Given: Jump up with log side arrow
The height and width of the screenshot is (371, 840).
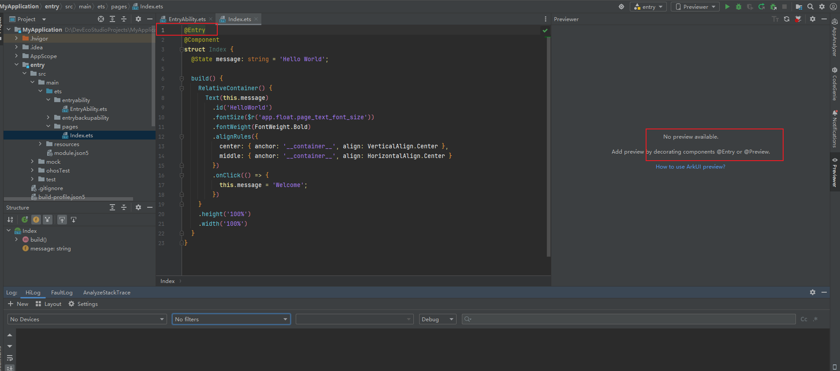Looking at the screenshot, I should (10, 335).
